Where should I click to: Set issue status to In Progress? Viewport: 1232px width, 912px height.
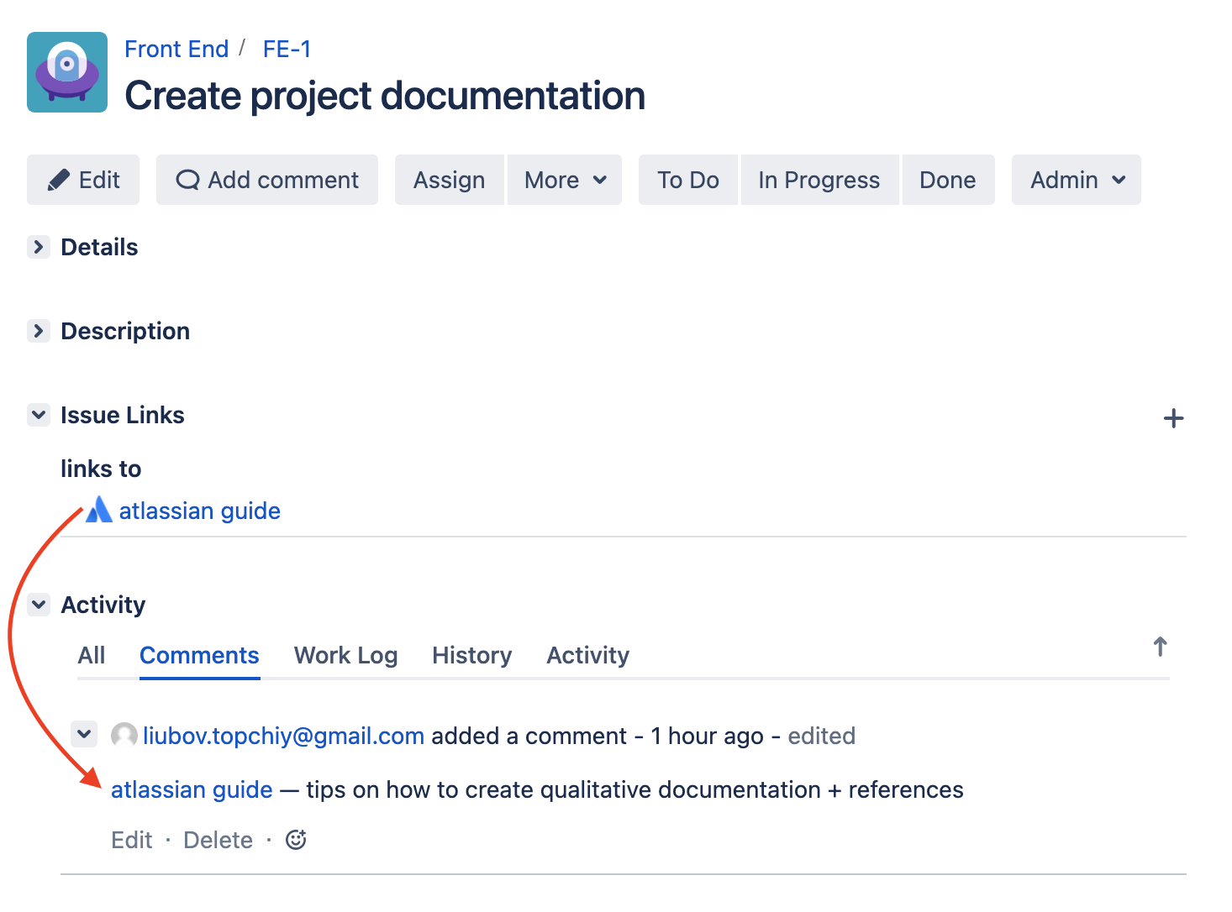pos(819,180)
